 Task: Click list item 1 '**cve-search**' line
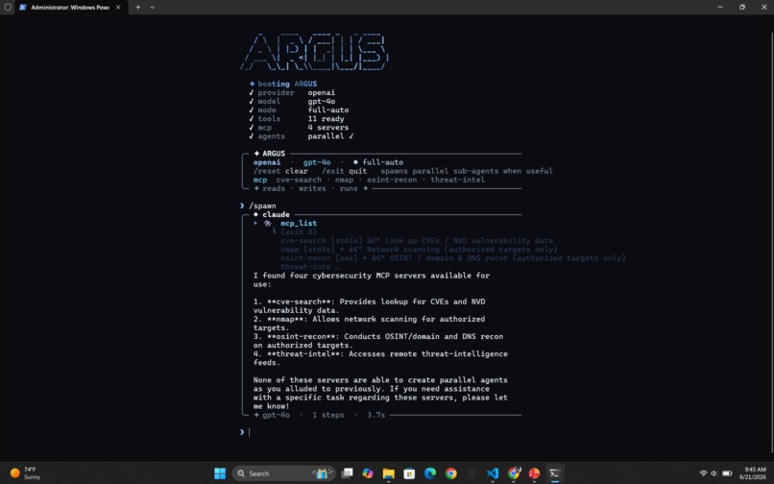click(x=369, y=306)
